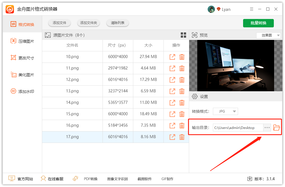
Task: Click the preview image of the desk
Action: coord(236,66)
